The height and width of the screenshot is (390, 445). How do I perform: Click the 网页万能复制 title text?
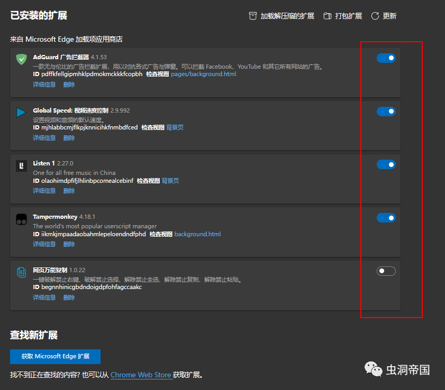[50, 270]
